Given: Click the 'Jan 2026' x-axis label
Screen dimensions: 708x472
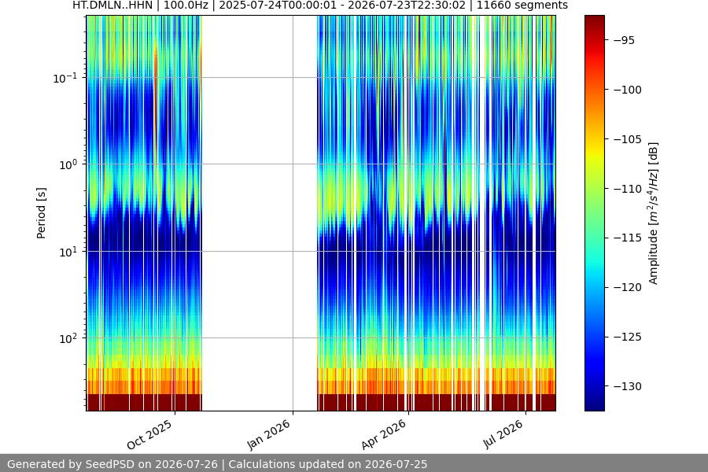Looking at the screenshot, I should [x=269, y=434].
